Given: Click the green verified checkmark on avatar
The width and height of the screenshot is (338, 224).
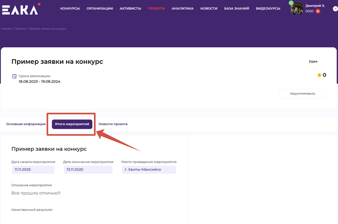Looking at the screenshot, I should tap(291, 3).
